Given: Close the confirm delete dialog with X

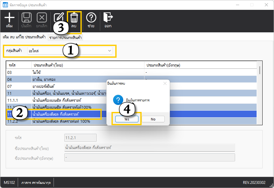Looking at the screenshot, I should click(x=164, y=83).
